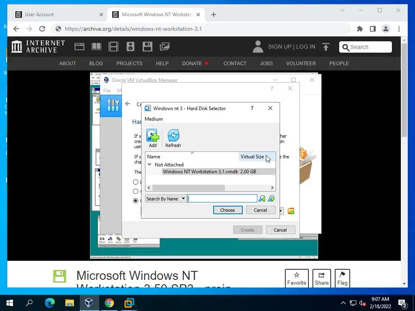The width and height of the screenshot is (415, 311).
Task: Open Chrome three-dot menu
Action: pos(399,29)
